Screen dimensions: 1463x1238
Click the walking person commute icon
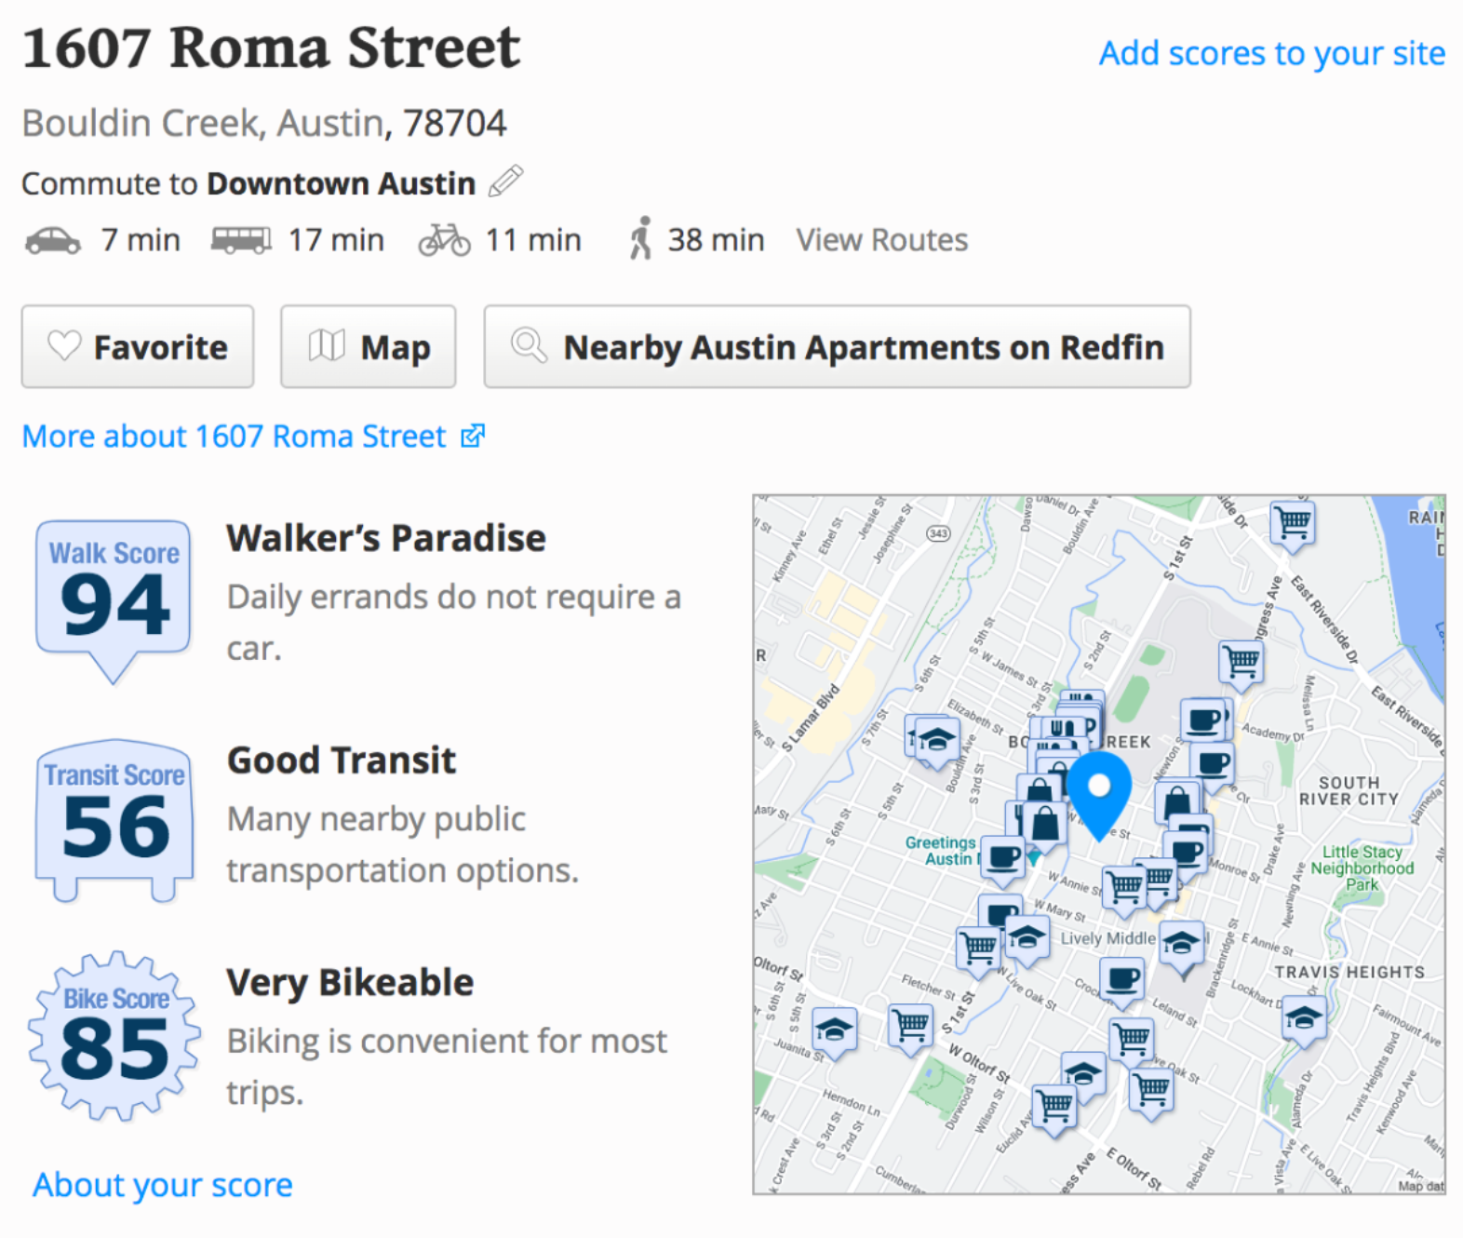640,238
